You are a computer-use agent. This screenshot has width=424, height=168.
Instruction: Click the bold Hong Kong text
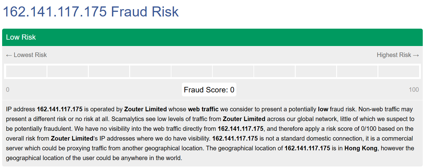[361, 148]
